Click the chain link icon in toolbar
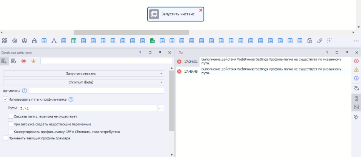361x157 pixels. click(x=319, y=41)
